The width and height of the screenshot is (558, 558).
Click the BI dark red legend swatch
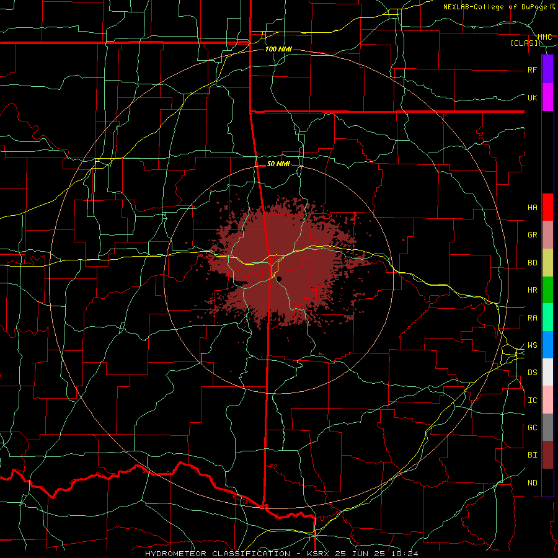[x=547, y=455]
